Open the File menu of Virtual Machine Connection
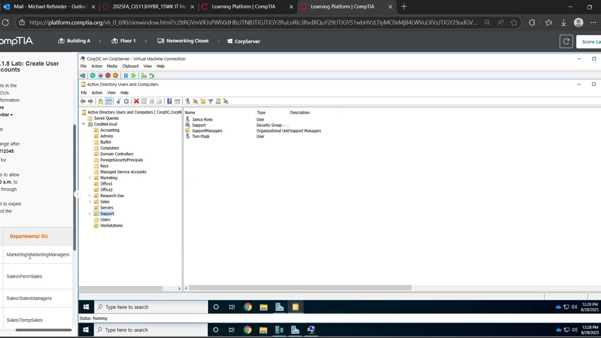The height and width of the screenshot is (338, 601). click(x=84, y=66)
